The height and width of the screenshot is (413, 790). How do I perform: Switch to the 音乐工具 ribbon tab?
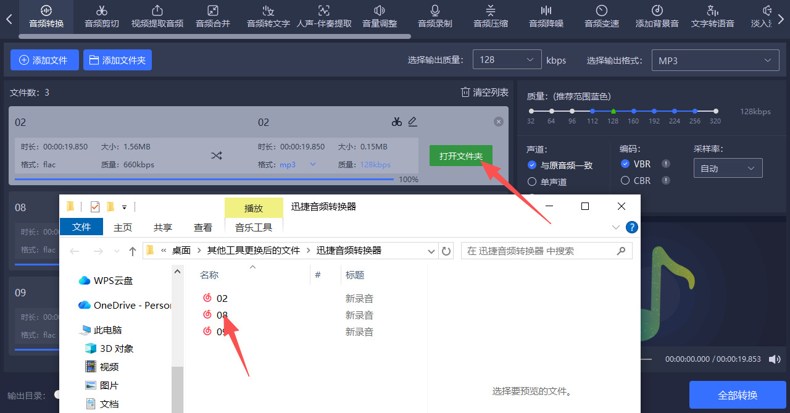point(254,227)
